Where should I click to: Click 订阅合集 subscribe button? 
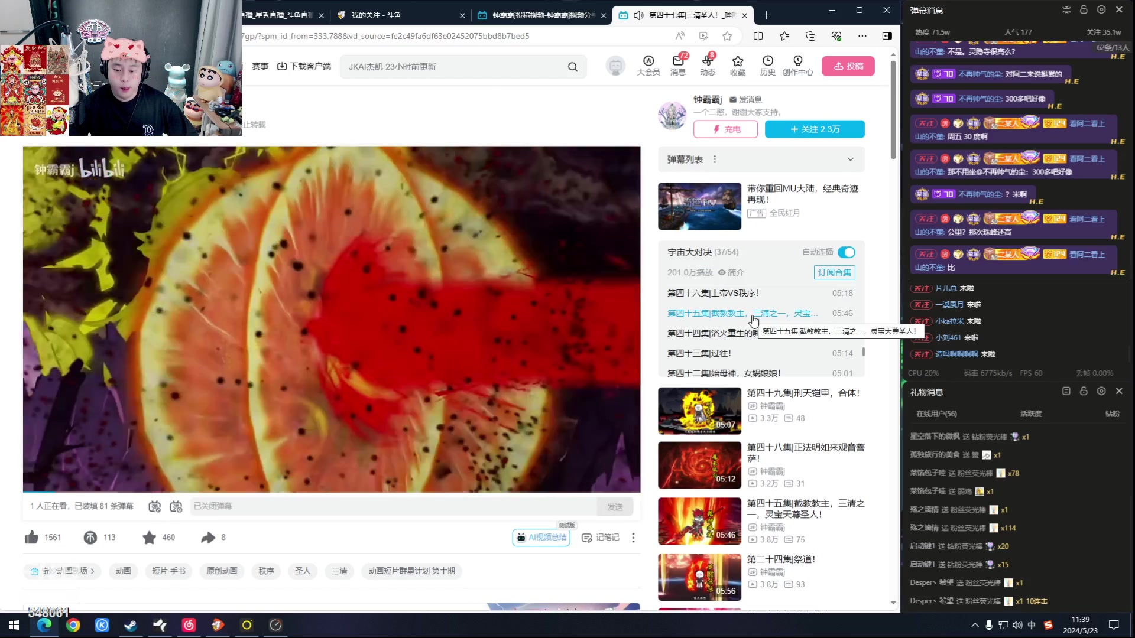[835, 272]
